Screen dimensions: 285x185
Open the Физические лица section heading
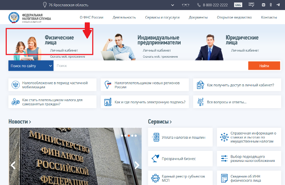[59, 40]
